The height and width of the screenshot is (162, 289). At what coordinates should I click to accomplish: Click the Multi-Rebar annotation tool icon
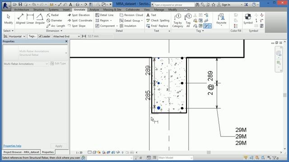pyautogui.click(x=206, y=26)
